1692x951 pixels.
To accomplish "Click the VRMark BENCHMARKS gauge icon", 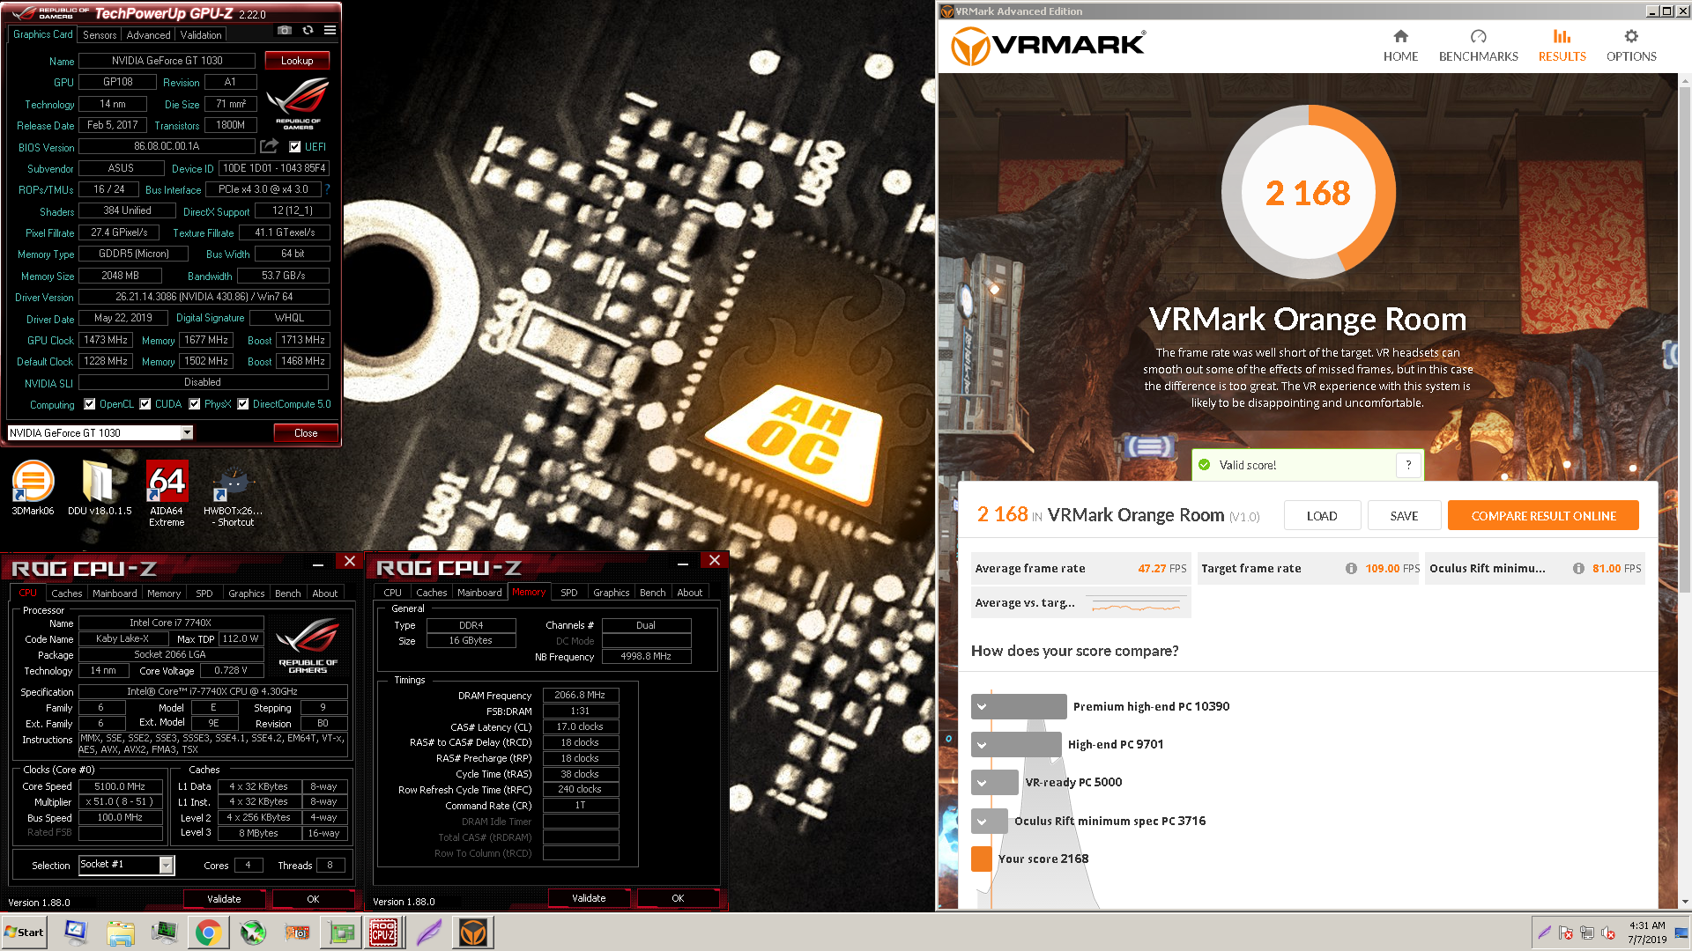I will [1478, 36].
